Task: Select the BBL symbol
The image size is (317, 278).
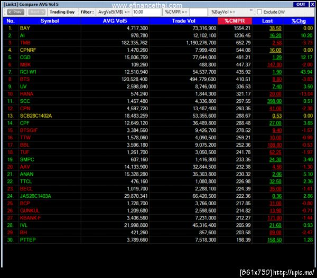Action: (x=24, y=145)
